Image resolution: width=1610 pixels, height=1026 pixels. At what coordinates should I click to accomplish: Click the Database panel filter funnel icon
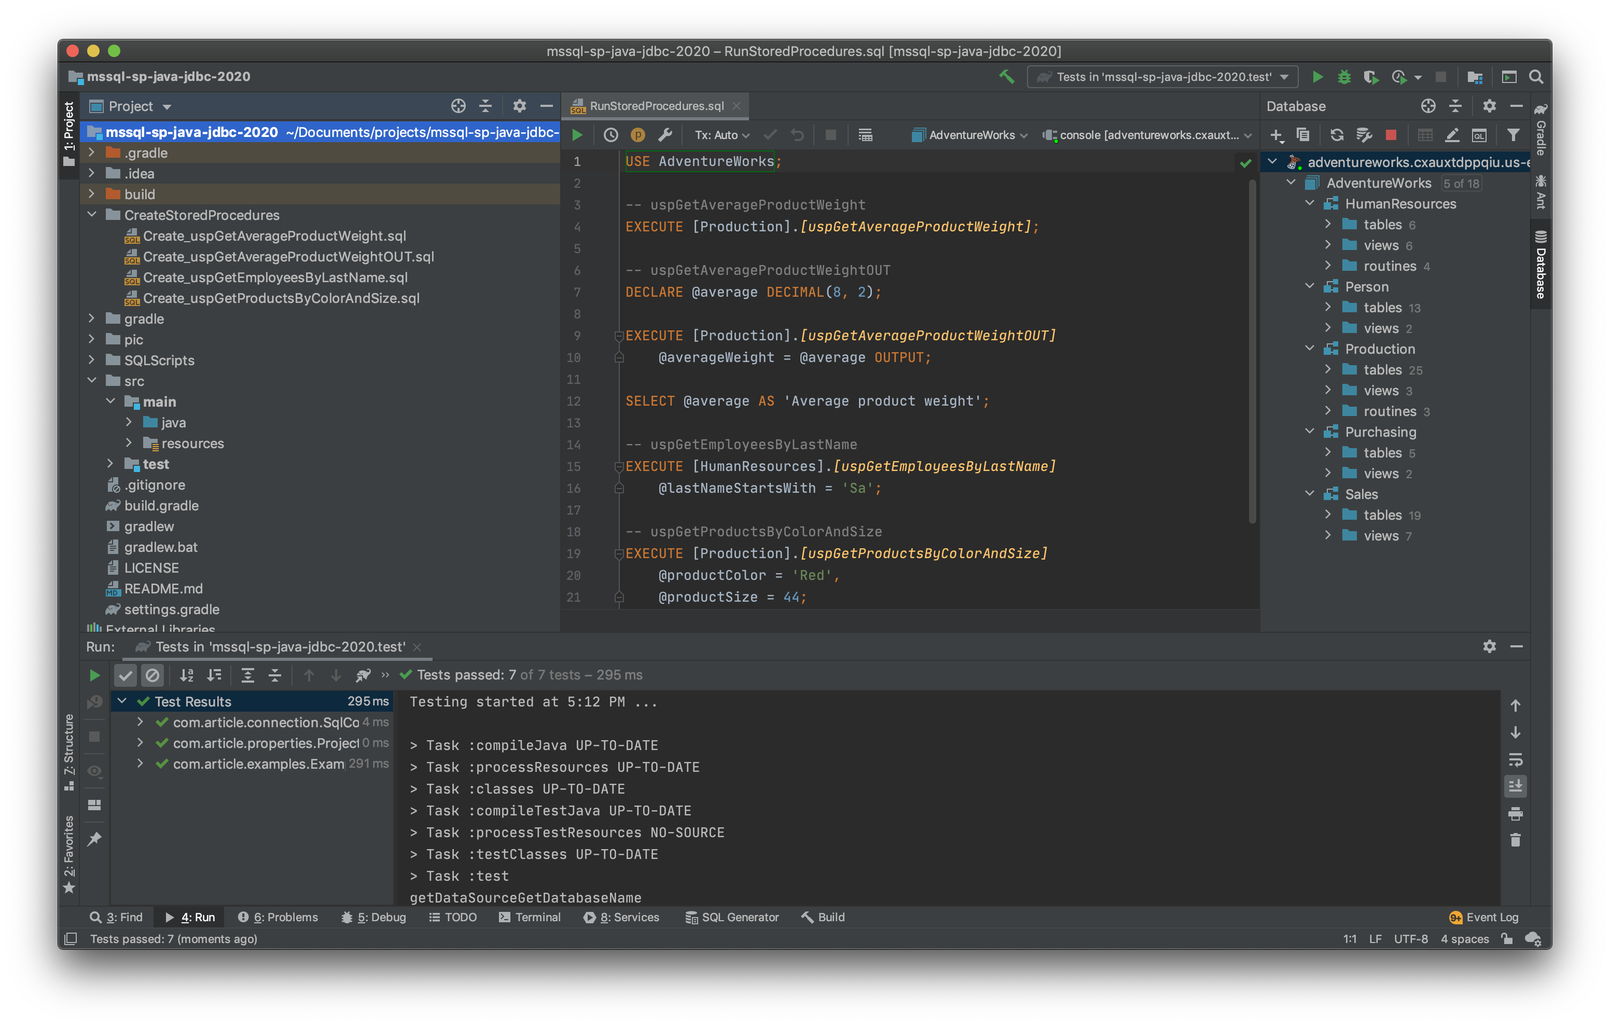1512,135
